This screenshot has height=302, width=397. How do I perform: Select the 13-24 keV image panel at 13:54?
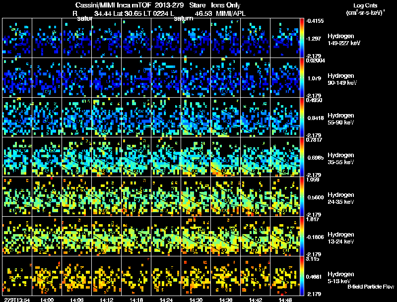(17, 237)
